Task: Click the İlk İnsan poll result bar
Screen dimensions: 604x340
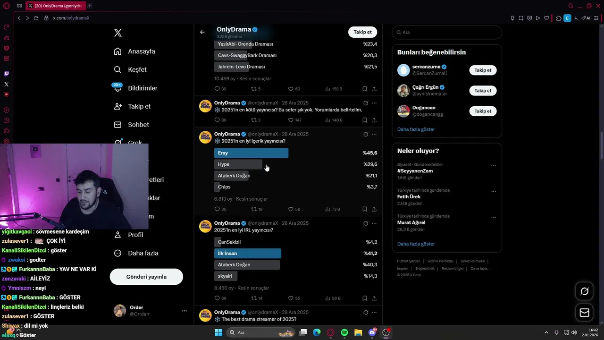Action: (248, 254)
